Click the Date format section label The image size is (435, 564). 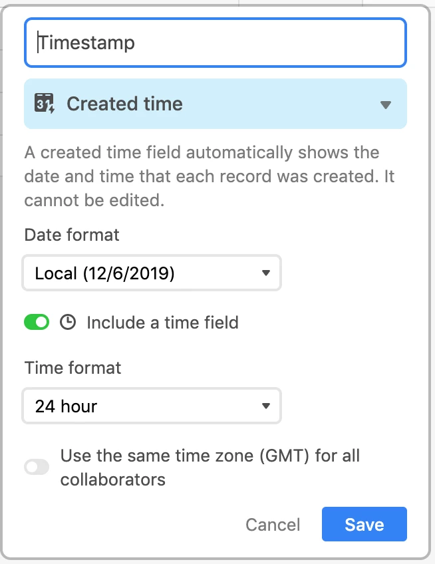pyautogui.click(x=72, y=235)
